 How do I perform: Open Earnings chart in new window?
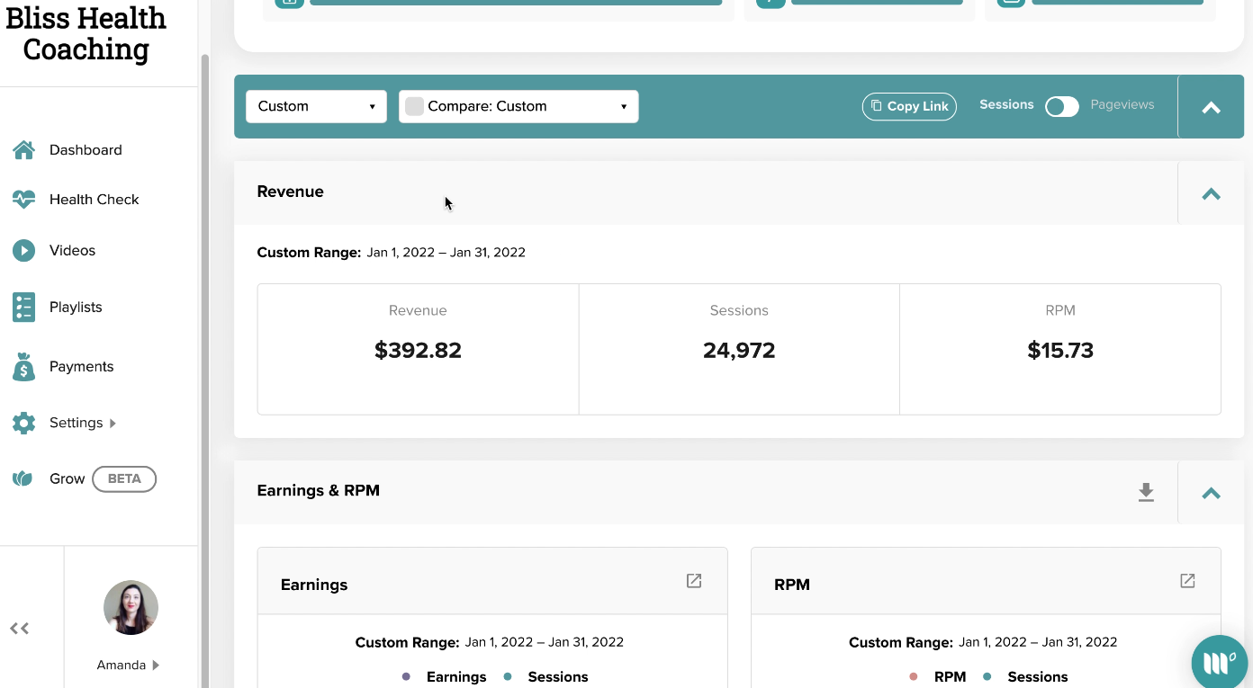(x=694, y=581)
